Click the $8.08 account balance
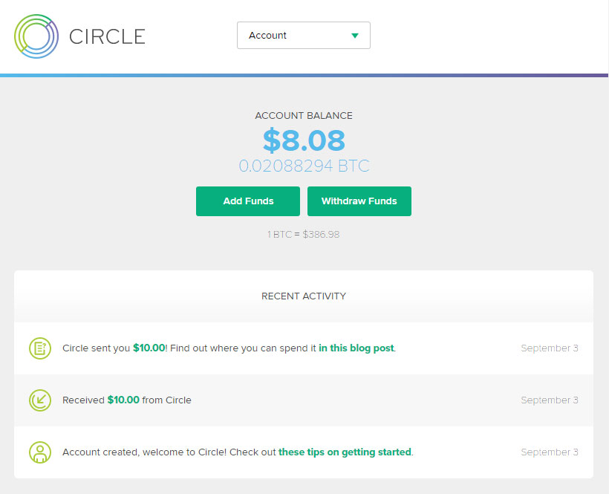The height and width of the screenshot is (494, 609). point(304,140)
